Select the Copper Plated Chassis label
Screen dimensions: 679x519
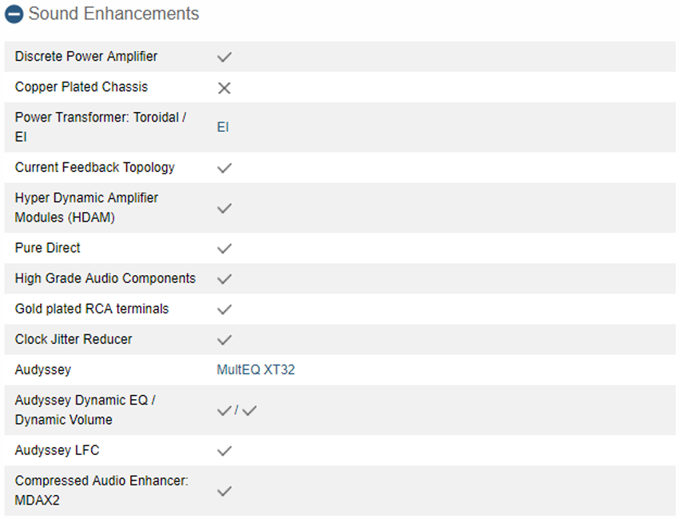point(81,86)
